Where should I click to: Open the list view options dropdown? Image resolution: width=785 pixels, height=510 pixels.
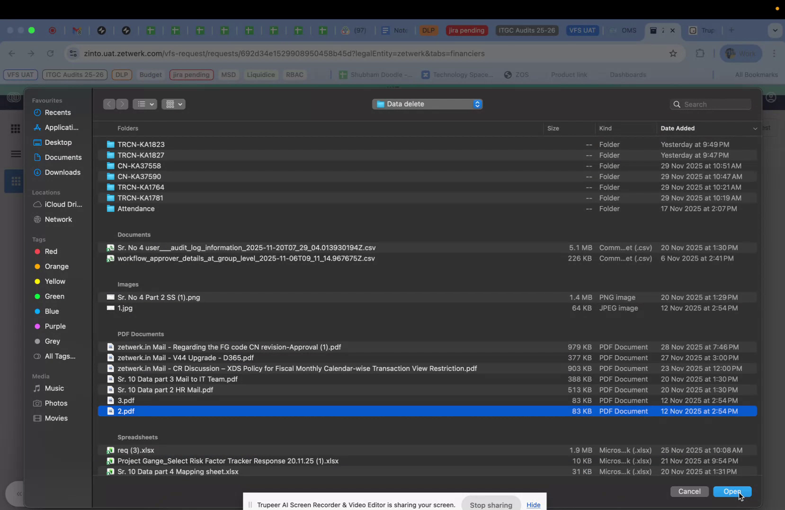[x=145, y=104]
